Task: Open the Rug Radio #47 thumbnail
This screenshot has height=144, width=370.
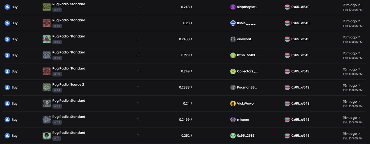Action: tap(47, 7)
